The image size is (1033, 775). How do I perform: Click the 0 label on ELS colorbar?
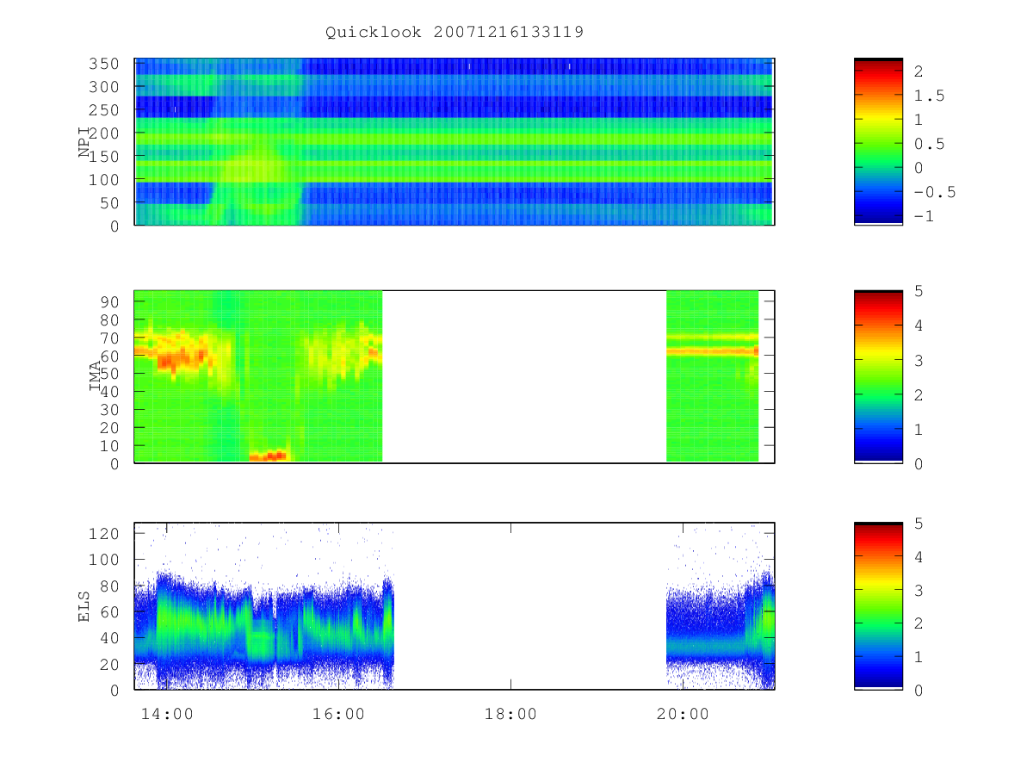click(x=919, y=690)
